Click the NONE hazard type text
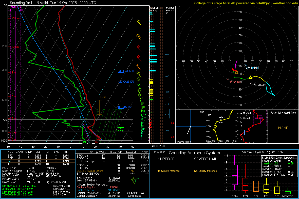 pyautogui.click(x=283, y=128)
